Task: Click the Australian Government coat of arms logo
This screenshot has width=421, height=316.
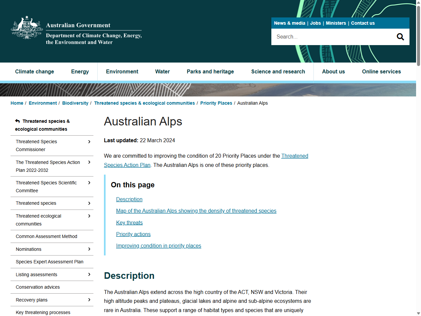Action: pyautogui.click(x=26, y=28)
